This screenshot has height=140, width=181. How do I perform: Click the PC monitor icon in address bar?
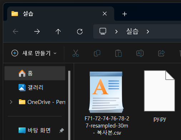point(103,31)
